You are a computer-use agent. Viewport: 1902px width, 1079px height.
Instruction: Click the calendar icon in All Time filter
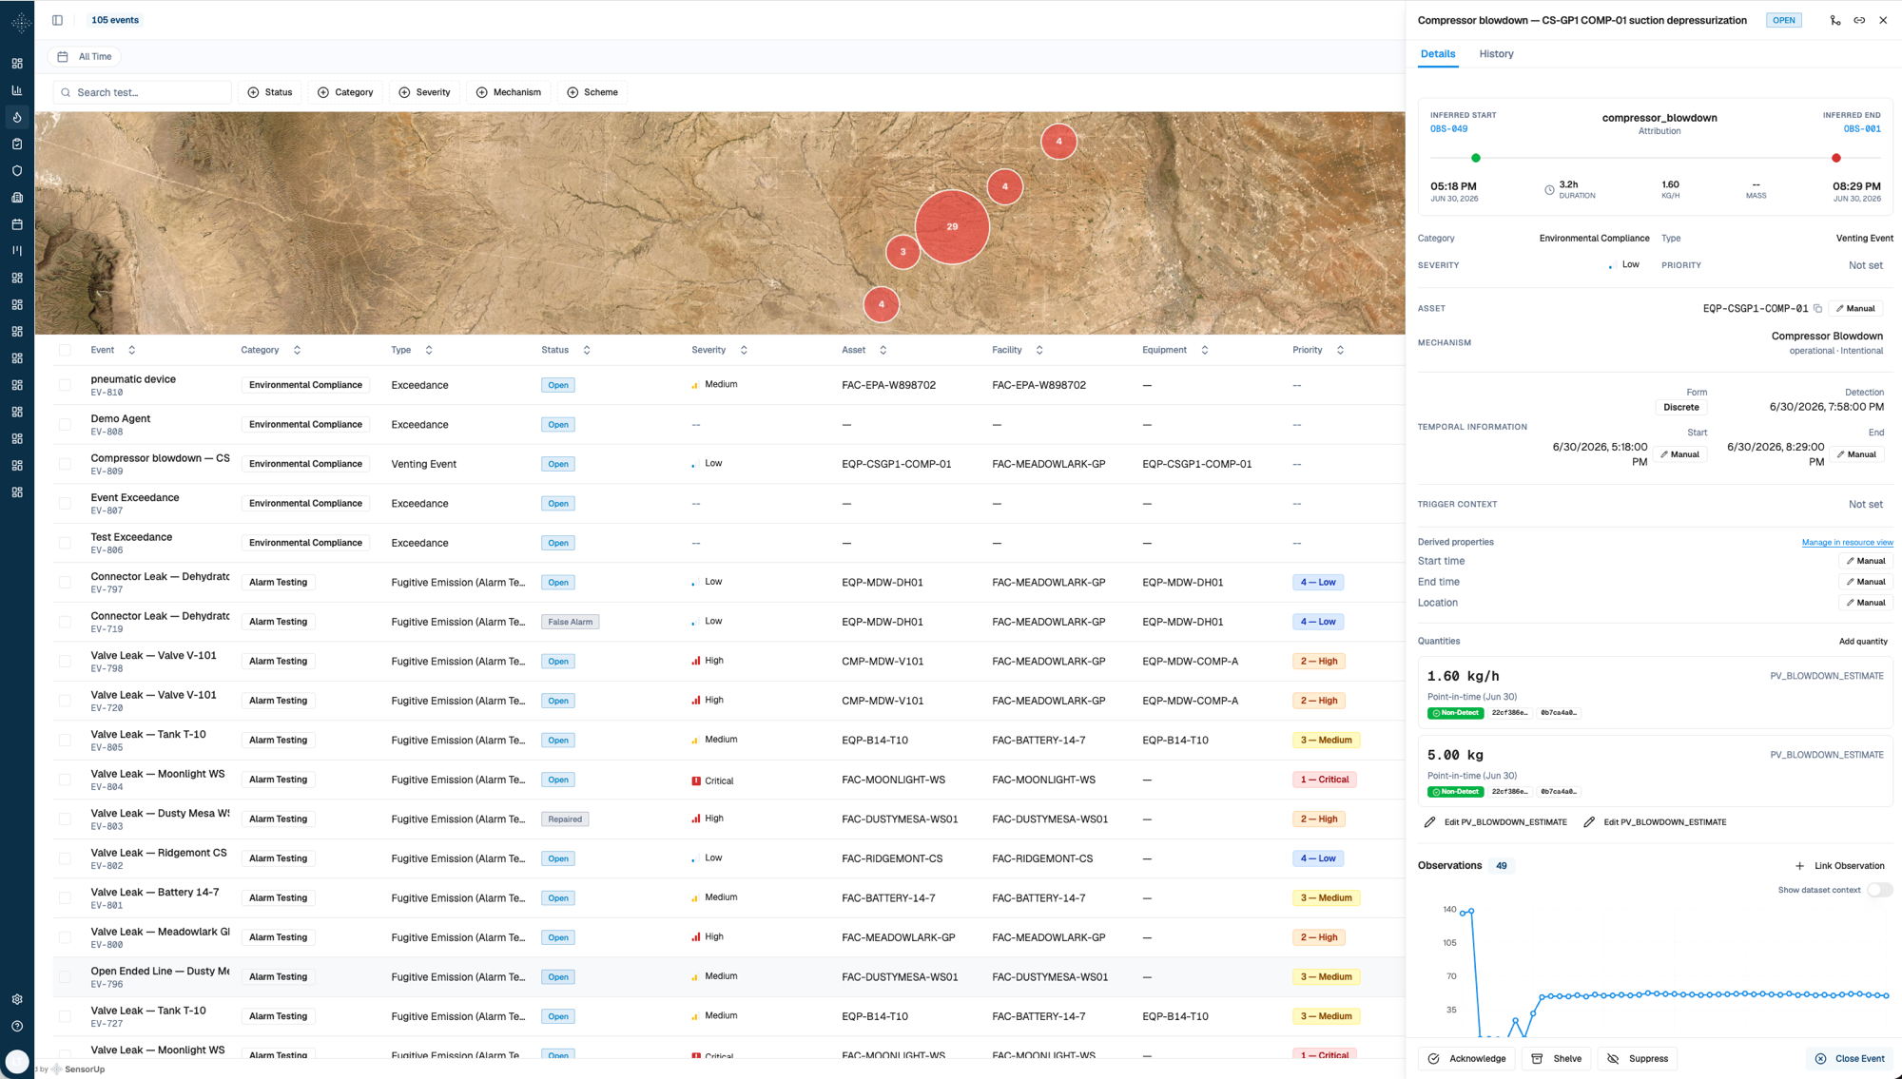coord(63,57)
